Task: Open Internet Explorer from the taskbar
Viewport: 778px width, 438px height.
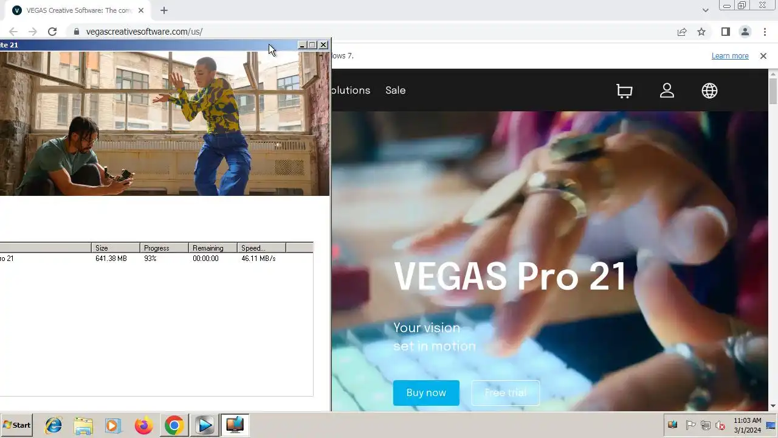Action: [53, 425]
